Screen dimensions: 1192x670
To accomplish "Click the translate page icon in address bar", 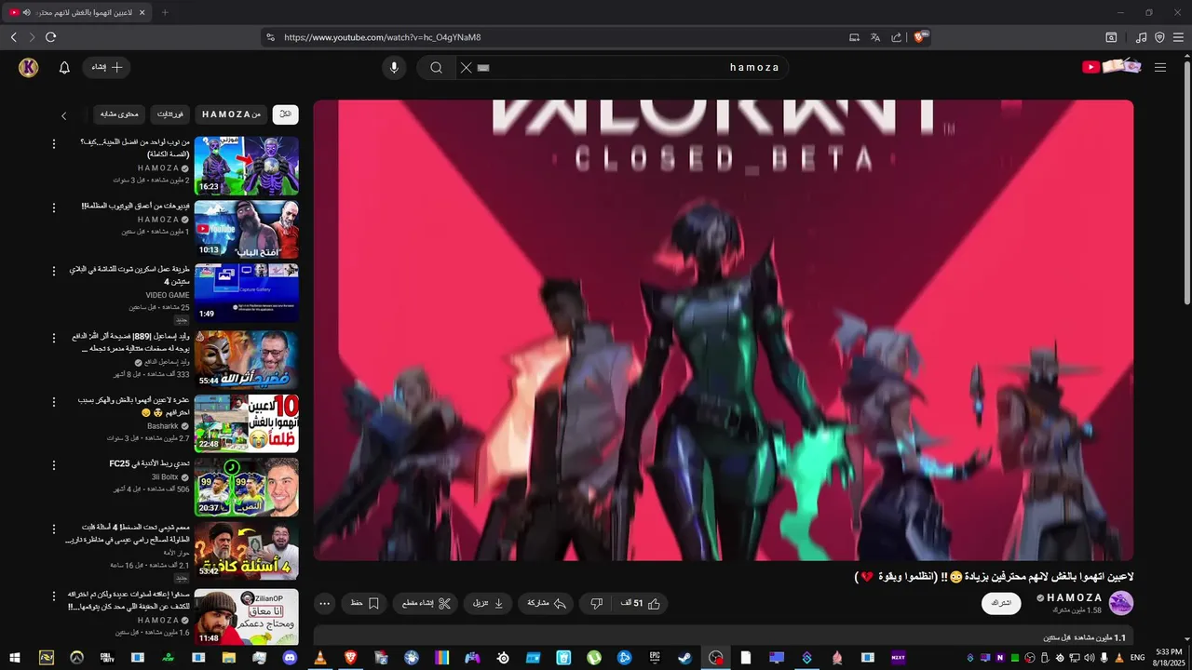I will 875,37.
